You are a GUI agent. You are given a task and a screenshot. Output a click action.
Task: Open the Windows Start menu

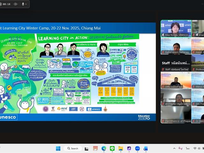pyautogui.click(x=58, y=149)
